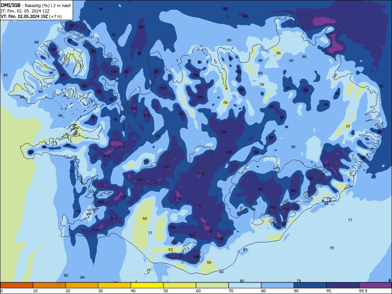Select the indigo 95–99.9 legend swatch
Image resolution: width=392 pixels, height=294 pixels.
tap(343, 285)
